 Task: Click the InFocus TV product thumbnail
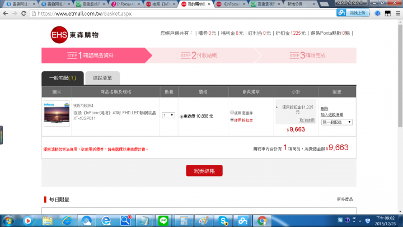tap(57, 113)
